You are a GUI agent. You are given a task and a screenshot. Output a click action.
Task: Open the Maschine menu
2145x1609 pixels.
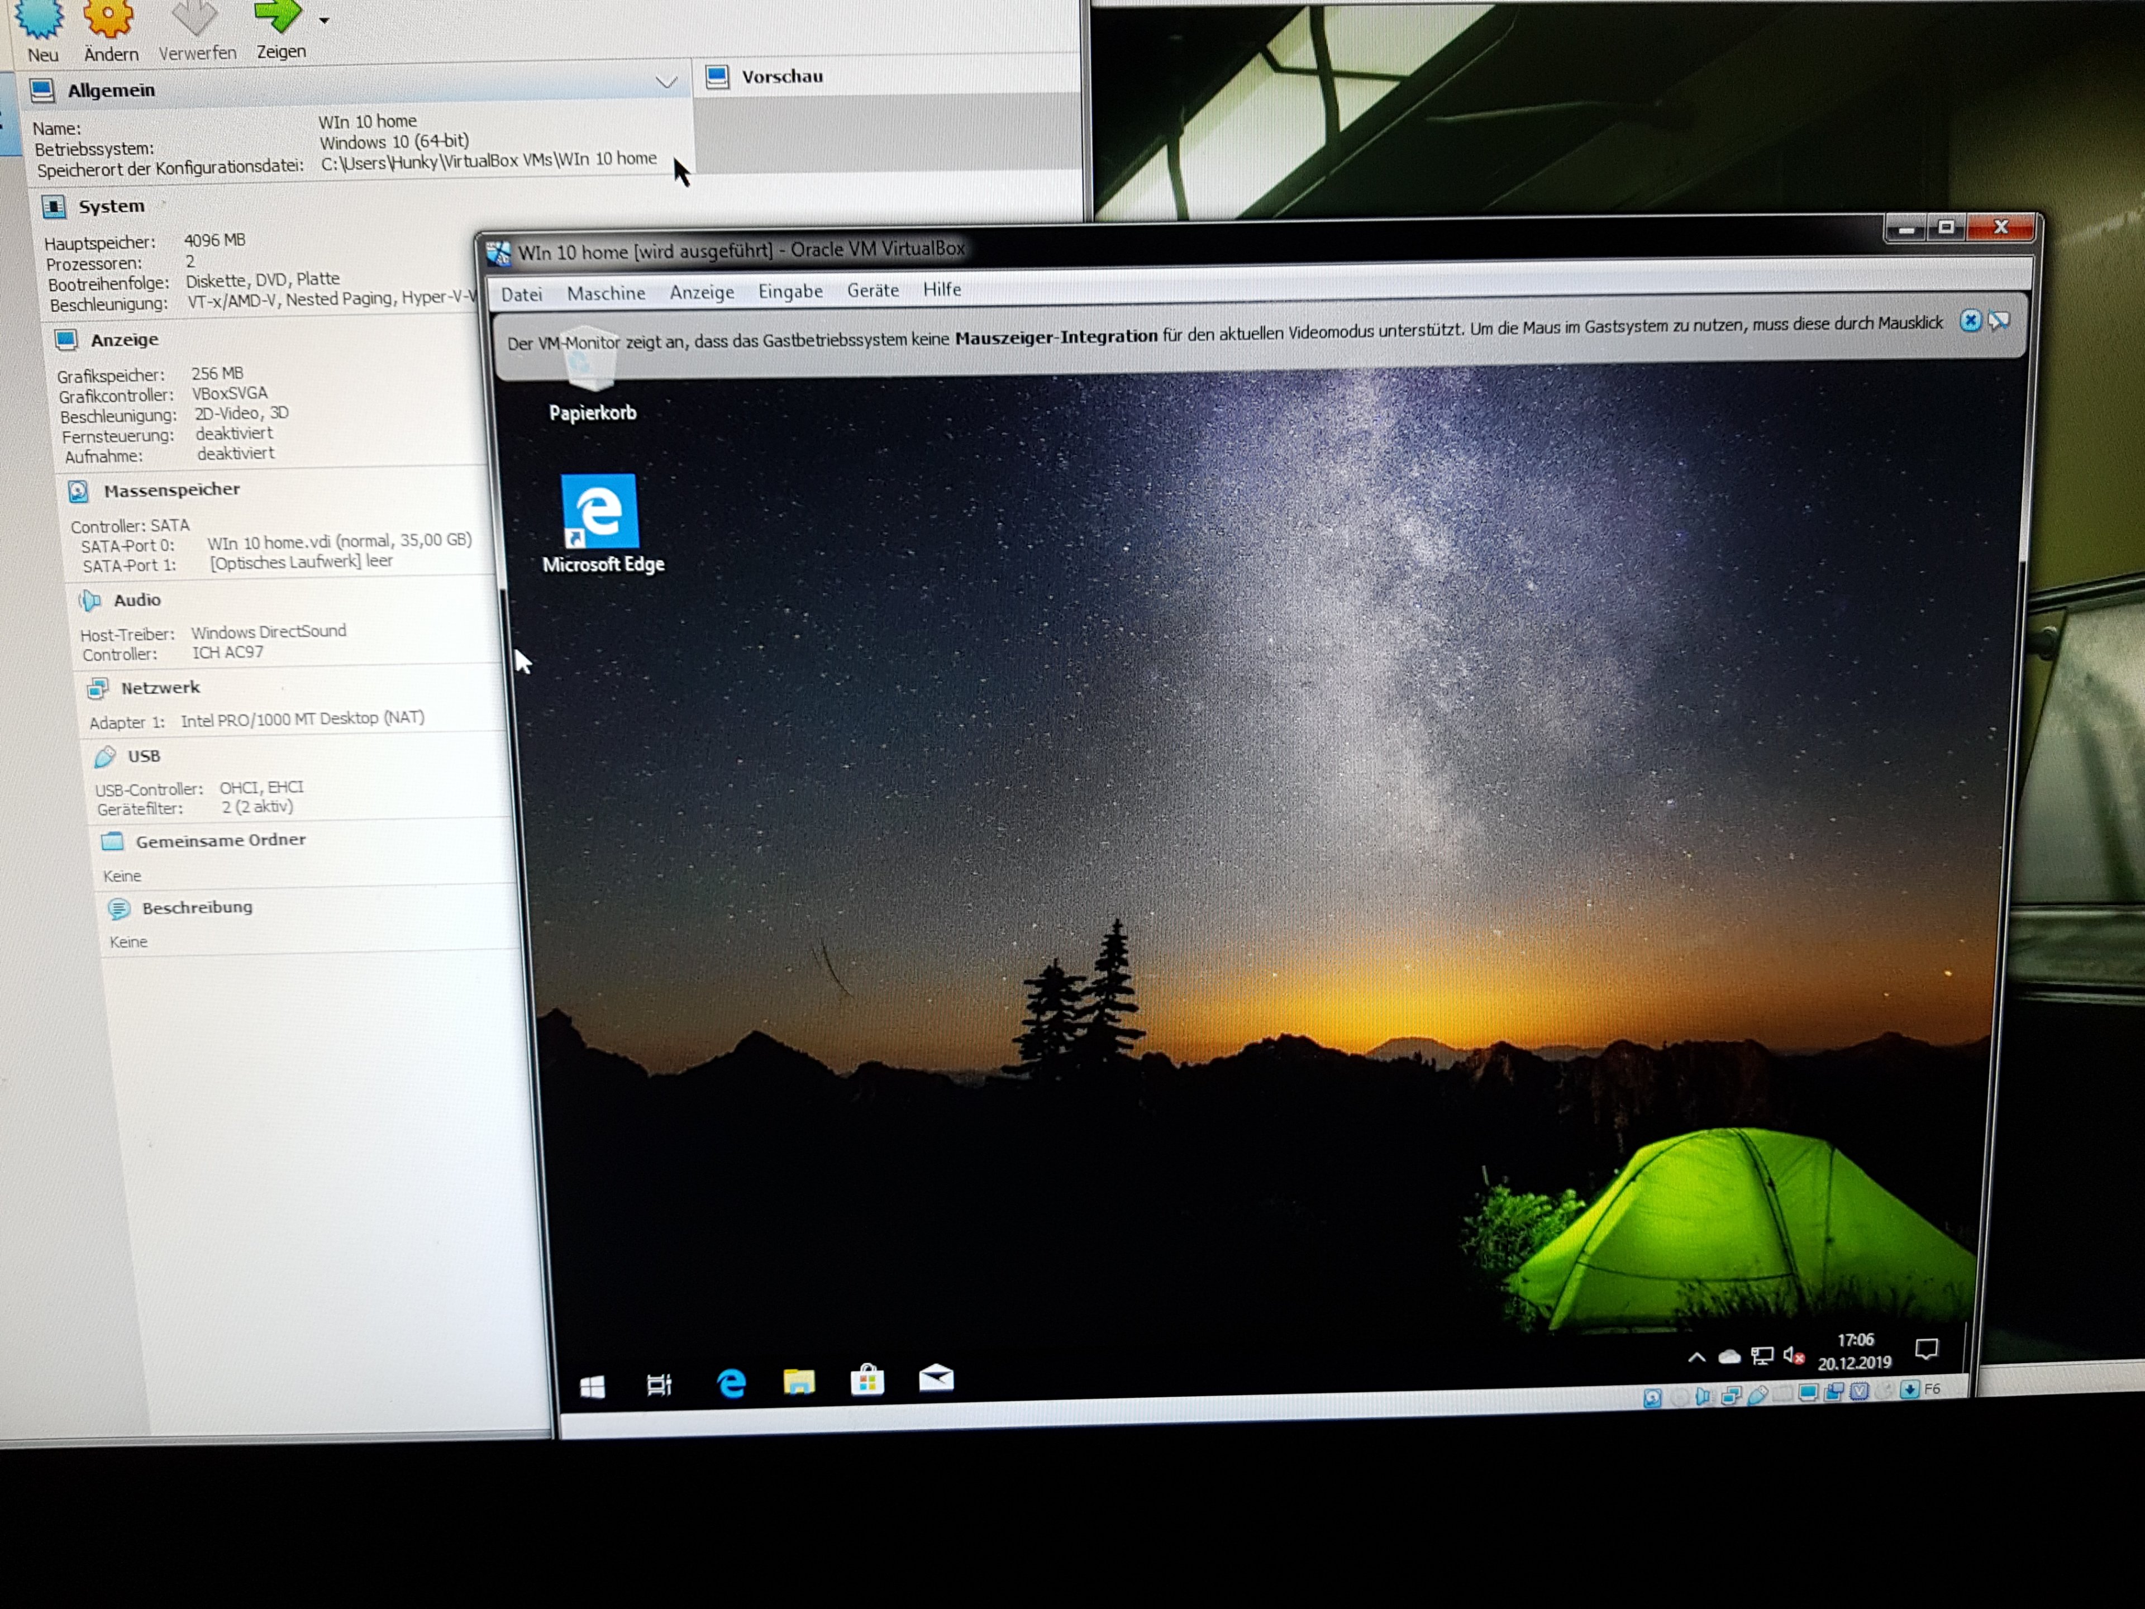point(605,293)
